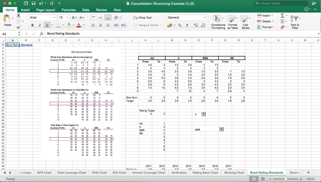Toggle bold formatting

click(32, 25)
